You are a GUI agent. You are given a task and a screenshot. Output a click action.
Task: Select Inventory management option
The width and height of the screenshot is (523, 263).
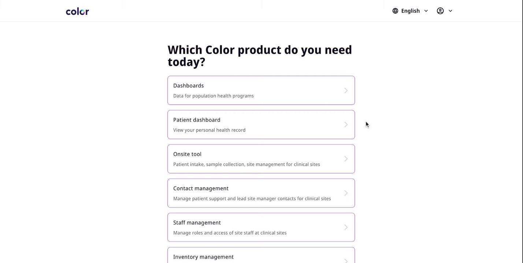(261, 255)
